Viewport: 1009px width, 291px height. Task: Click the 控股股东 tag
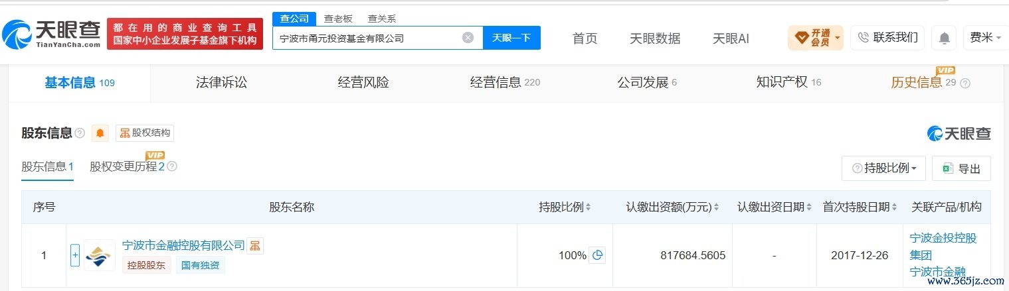[147, 266]
